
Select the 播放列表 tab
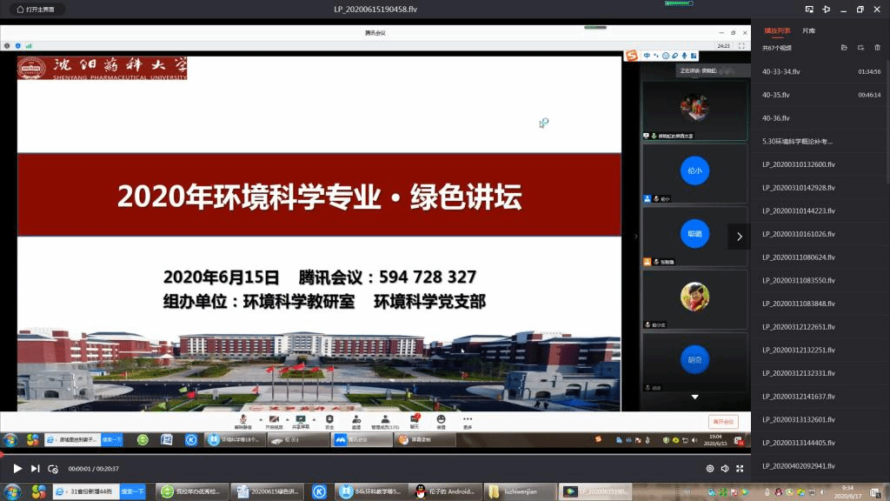776,30
